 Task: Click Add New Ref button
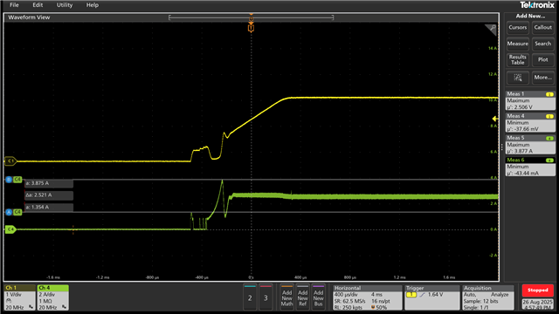(x=302, y=297)
